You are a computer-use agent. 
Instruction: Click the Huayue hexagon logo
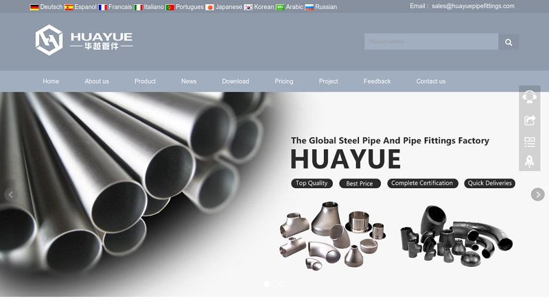click(x=49, y=40)
